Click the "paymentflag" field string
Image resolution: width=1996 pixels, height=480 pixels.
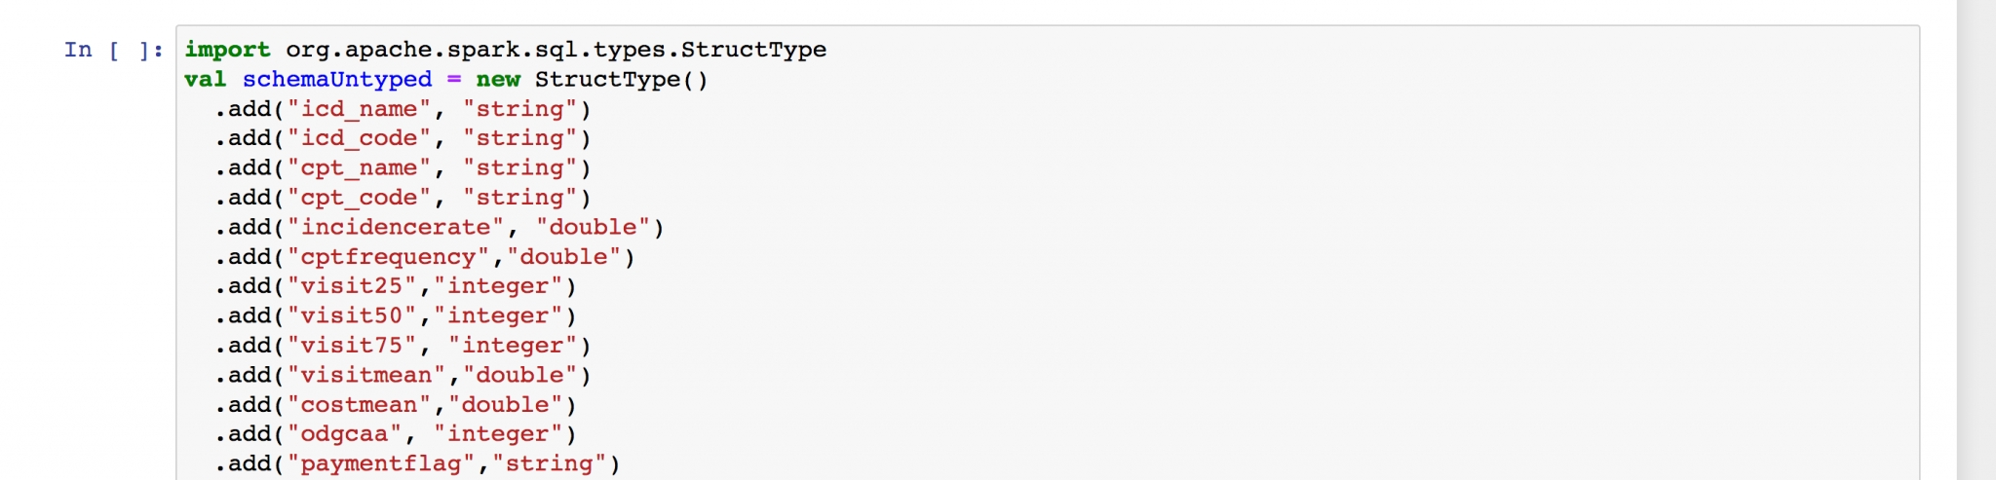point(380,463)
